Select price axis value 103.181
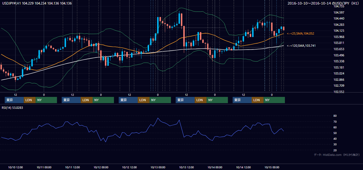This screenshot has width=363, height=170. tap(339, 67)
